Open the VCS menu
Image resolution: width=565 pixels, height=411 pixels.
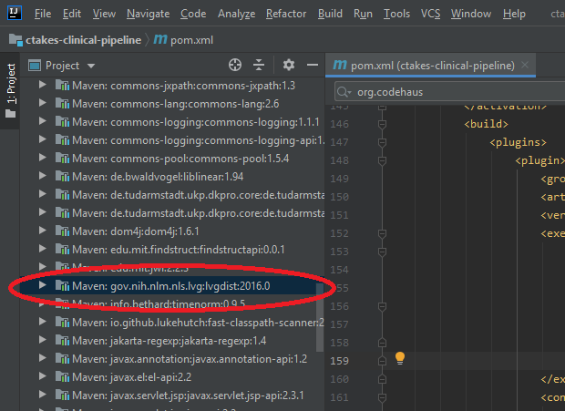tap(431, 14)
